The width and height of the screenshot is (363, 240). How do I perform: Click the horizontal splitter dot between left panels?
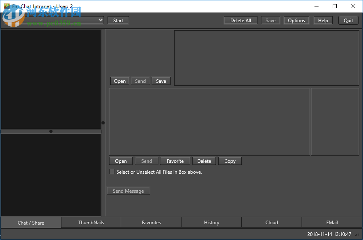pos(51,131)
